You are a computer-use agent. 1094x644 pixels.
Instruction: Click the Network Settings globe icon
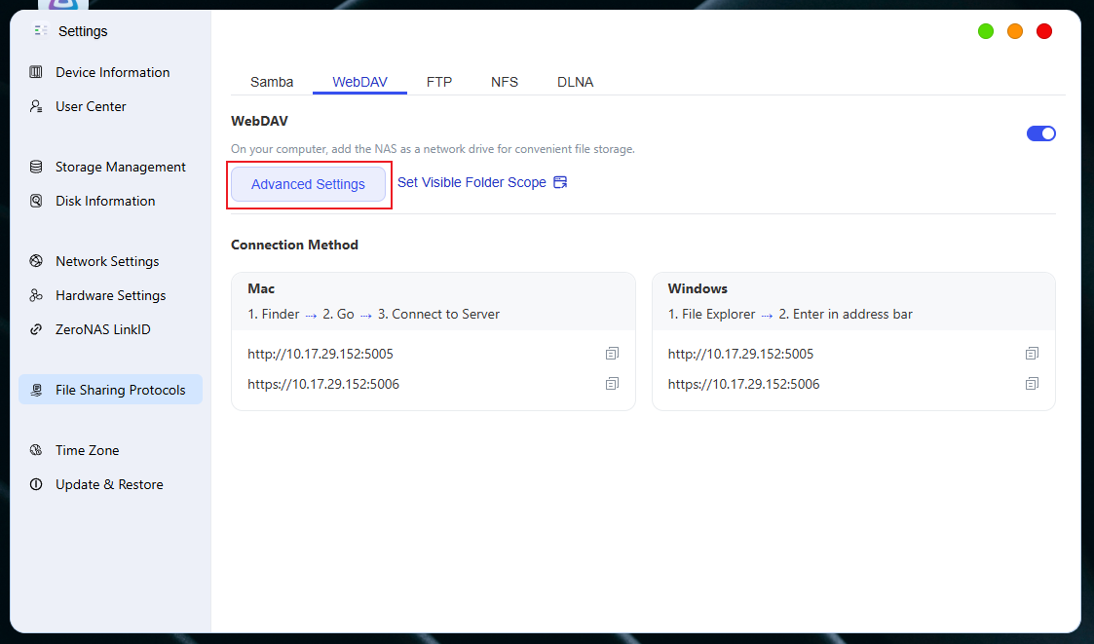pos(36,261)
